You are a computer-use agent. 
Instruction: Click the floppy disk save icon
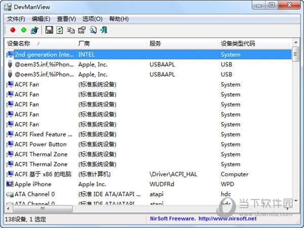(49, 30)
